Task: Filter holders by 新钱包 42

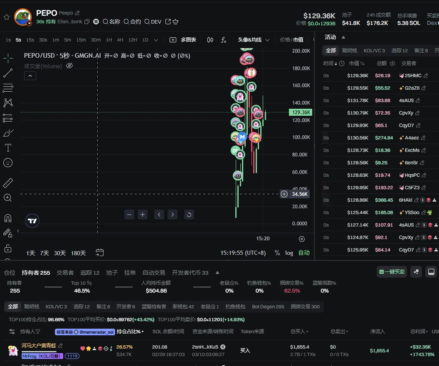Action: coord(183,307)
